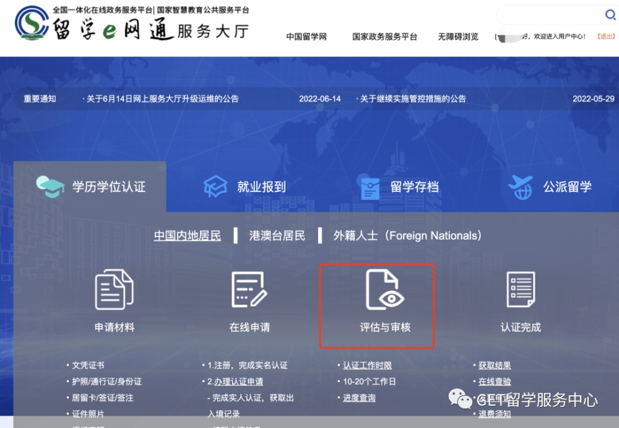
Task: Open notice 关于继续实施管控措施的公告
Action: click(413, 99)
